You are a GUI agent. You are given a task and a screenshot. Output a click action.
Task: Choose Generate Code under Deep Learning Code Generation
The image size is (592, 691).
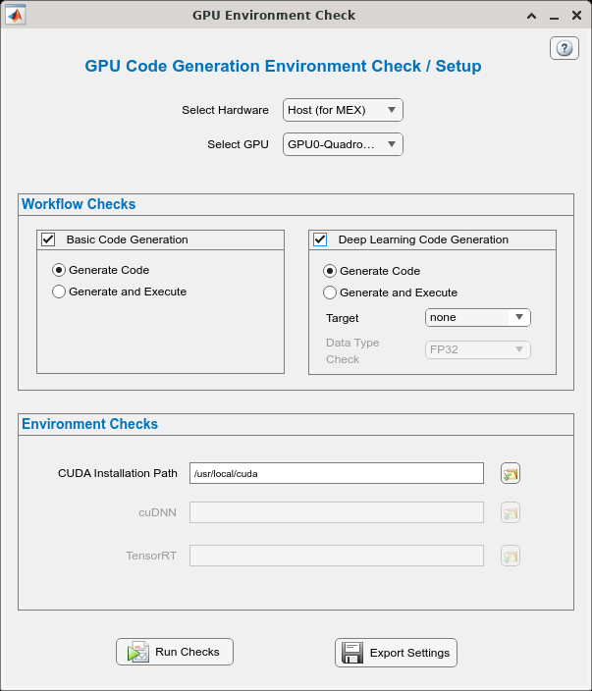pos(331,271)
